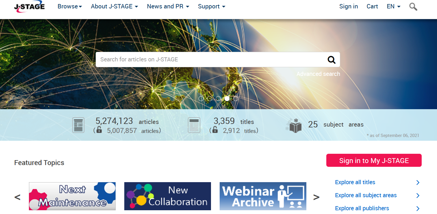Click the Featured Topics heading
Screen dimensions: 437x214
click(39, 163)
